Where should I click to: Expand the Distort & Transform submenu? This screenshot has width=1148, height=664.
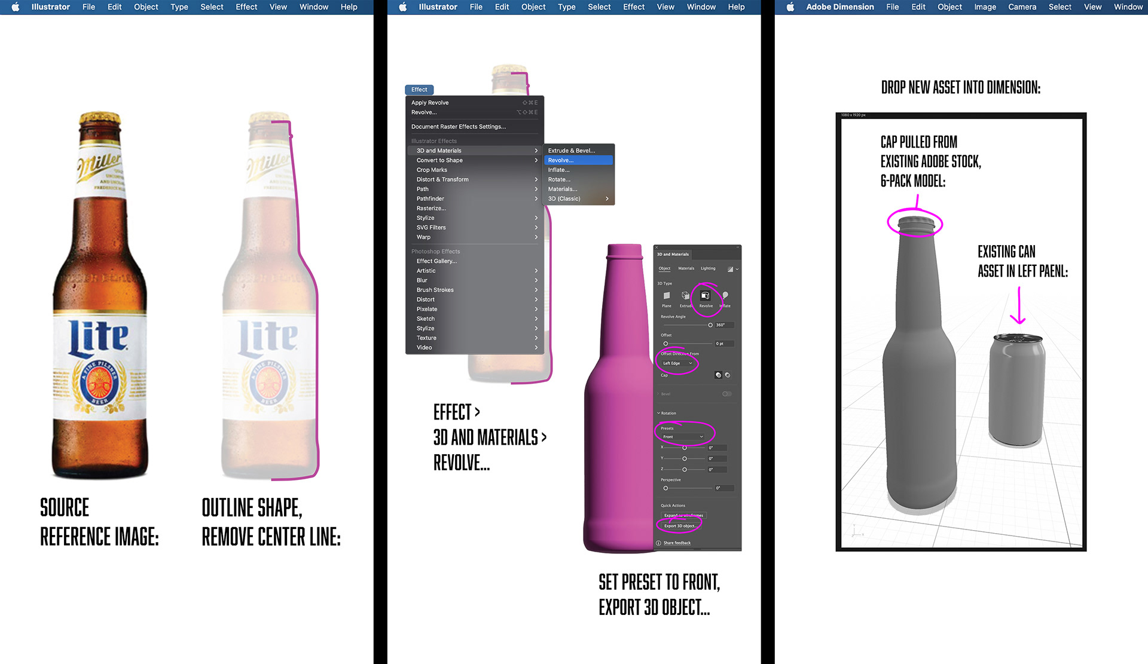click(x=475, y=179)
